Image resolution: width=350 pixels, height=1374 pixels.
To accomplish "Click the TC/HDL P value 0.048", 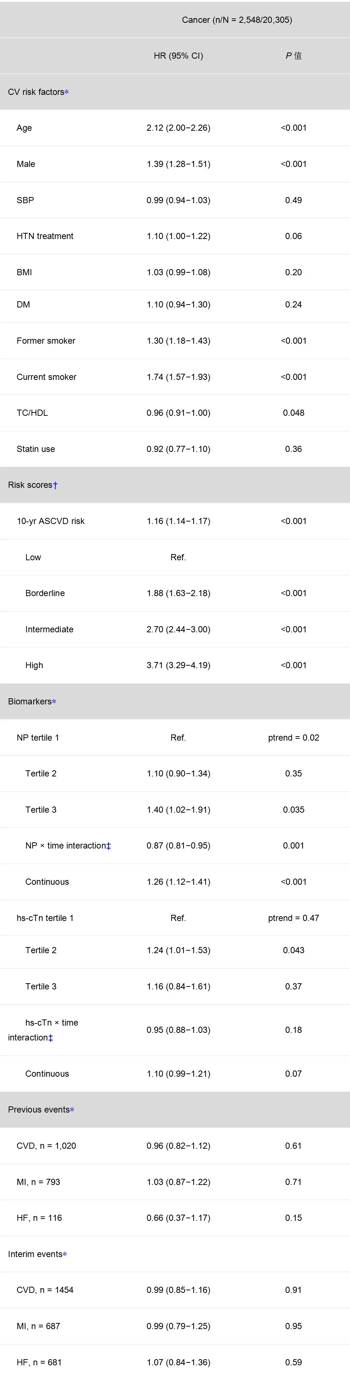I will pyautogui.click(x=293, y=413).
